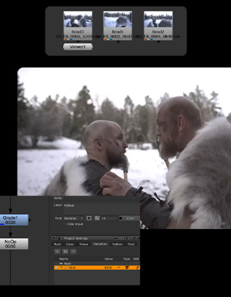The image size is (231, 297).
Task: Switch to the Variables tab
Action: [100, 244]
